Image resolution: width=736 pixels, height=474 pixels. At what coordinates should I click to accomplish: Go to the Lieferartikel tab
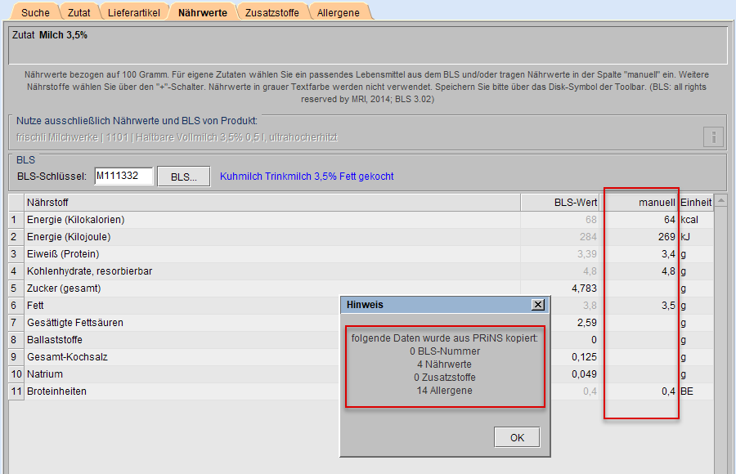coord(134,12)
